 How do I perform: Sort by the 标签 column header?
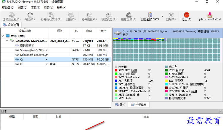coord(60,31)
